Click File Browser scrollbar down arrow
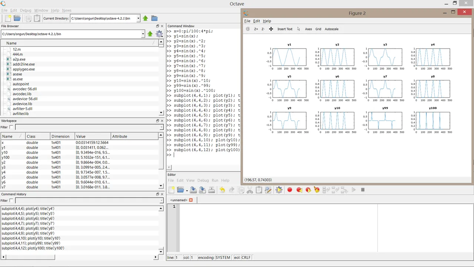This screenshot has height=267, width=474. (161, 113)
